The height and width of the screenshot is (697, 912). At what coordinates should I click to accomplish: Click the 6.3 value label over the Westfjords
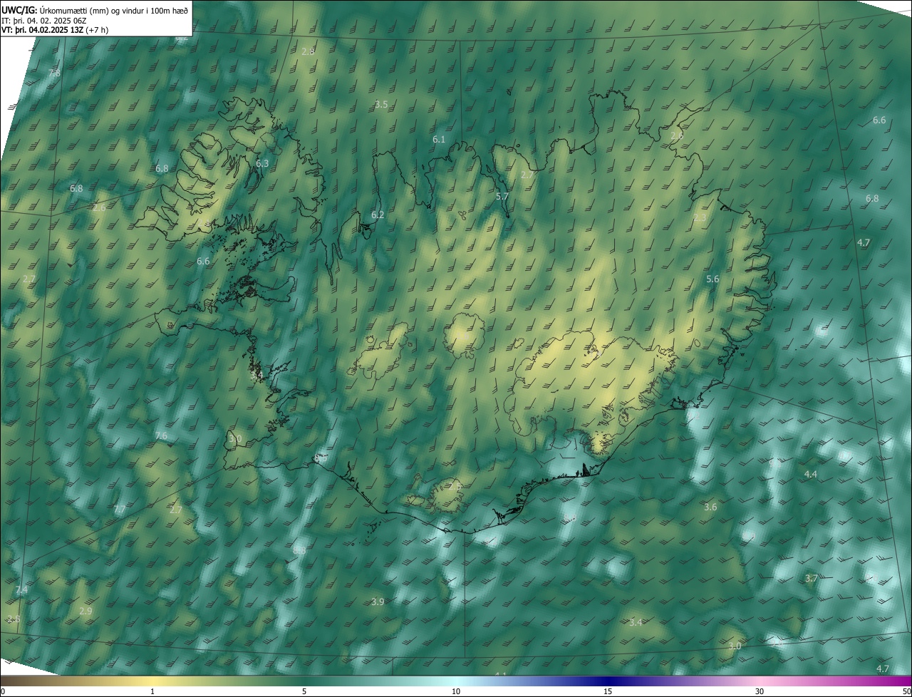(x=262, y=164)
